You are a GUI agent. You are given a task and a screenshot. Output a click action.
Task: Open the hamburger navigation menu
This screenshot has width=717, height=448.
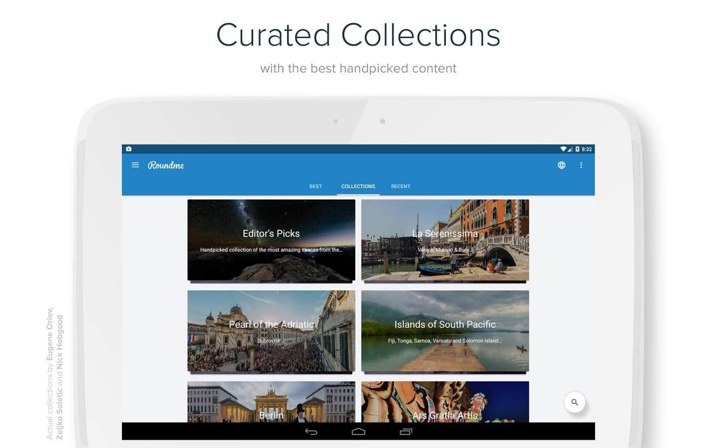coord(135,165)
